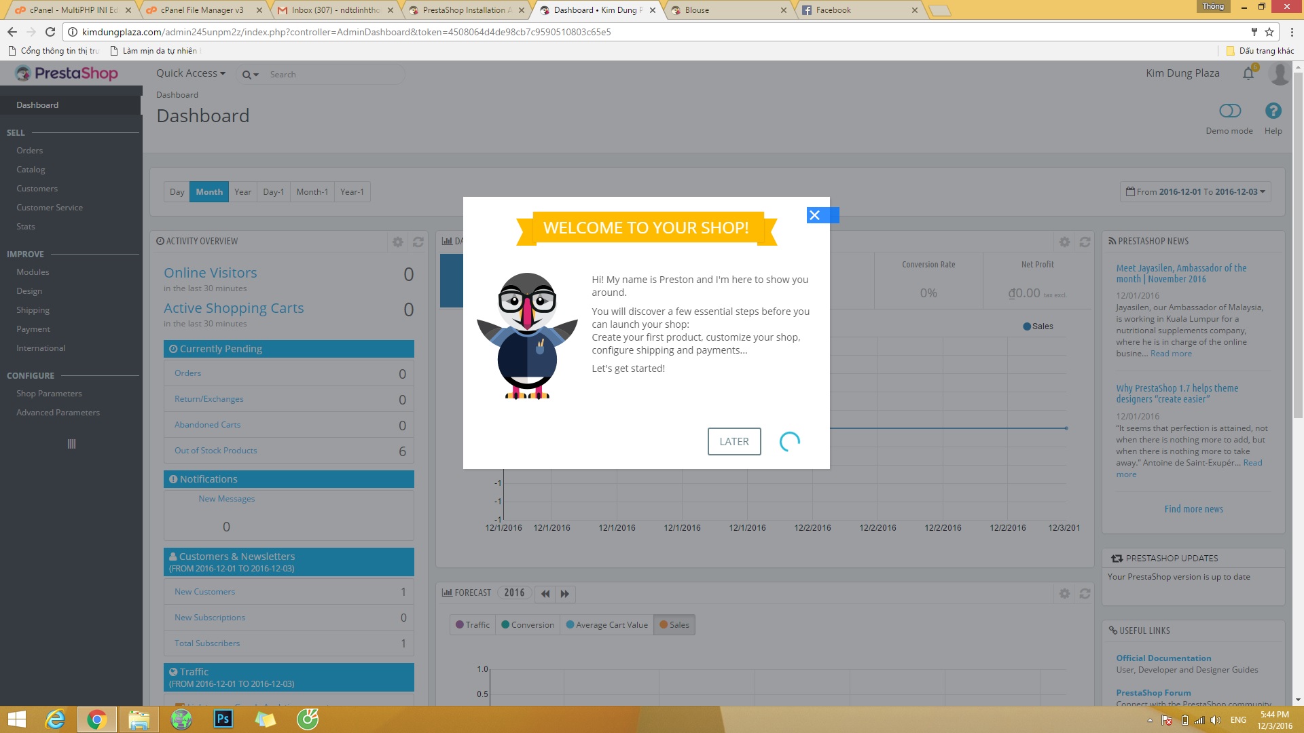Toggle Sales series in forecast

click(674, 625)
